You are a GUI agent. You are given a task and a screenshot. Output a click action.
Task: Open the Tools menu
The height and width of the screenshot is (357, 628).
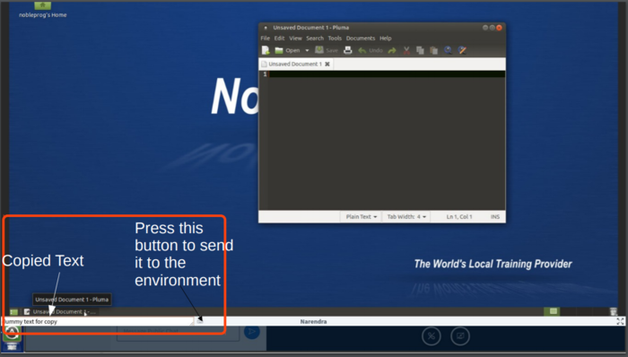(x=335, y=39)
